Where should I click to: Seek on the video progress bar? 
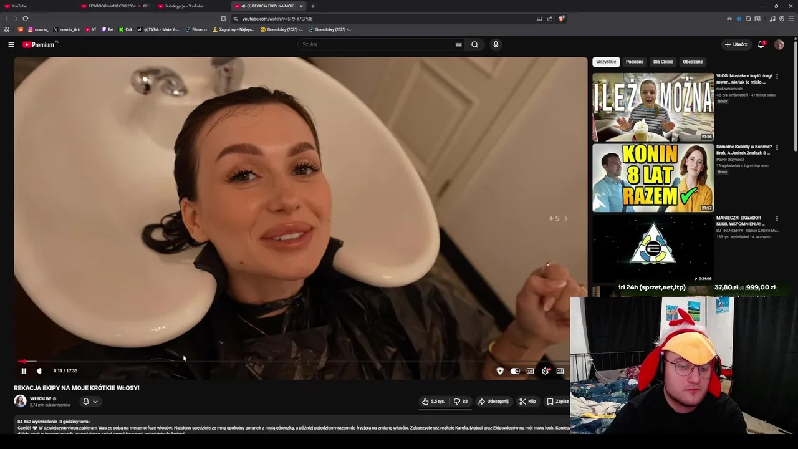[293, 361]
